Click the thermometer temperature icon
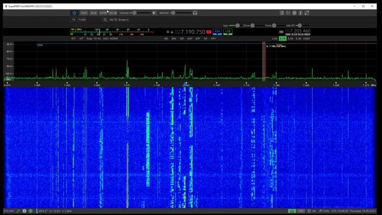This screenshot has height=215, width=382. pyautogui.click(x=37, y=211)
